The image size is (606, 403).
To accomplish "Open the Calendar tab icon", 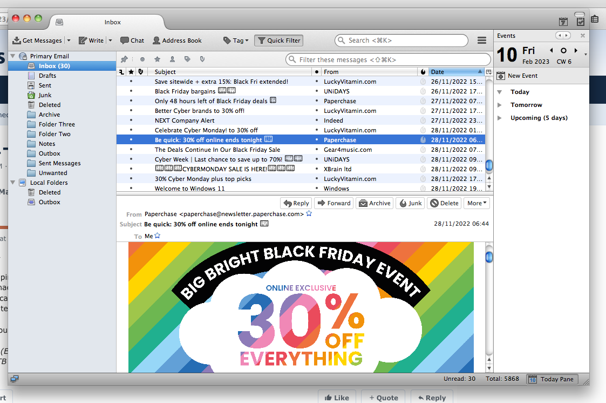I will (563, 22).
